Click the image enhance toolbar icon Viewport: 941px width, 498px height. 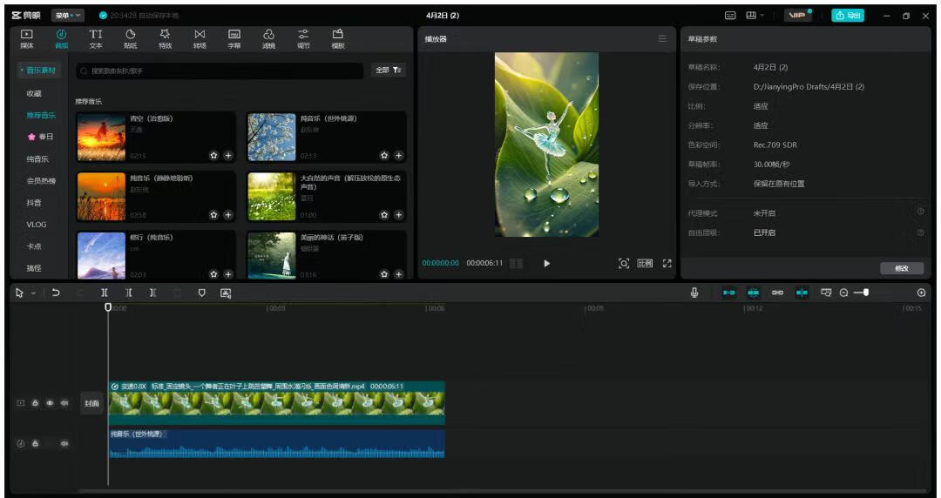point(226,293)
